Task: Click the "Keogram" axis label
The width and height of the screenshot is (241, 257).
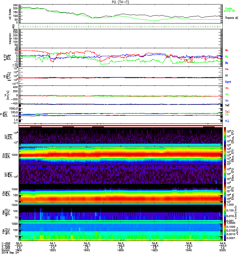Action: tap(10, 38)
